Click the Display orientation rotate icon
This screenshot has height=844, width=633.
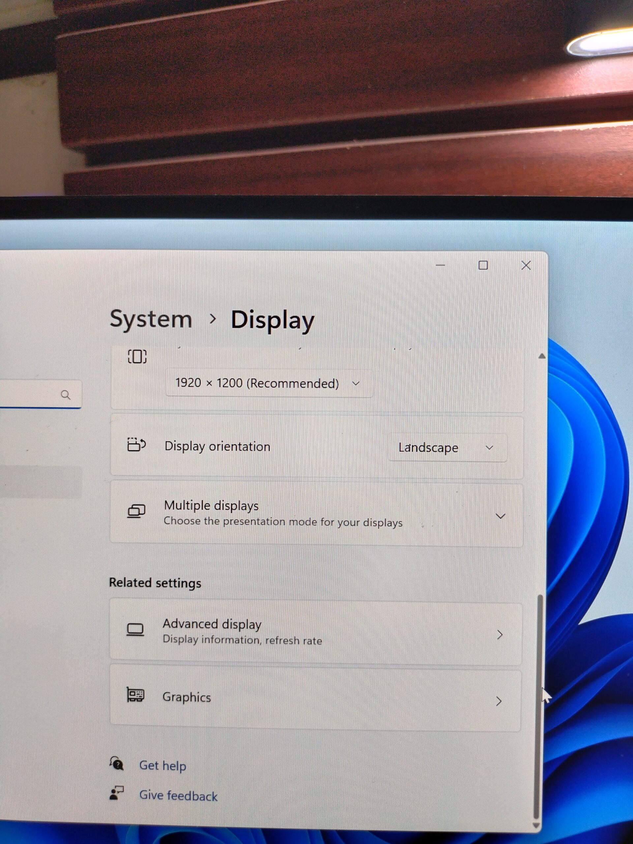coord(136,444)
